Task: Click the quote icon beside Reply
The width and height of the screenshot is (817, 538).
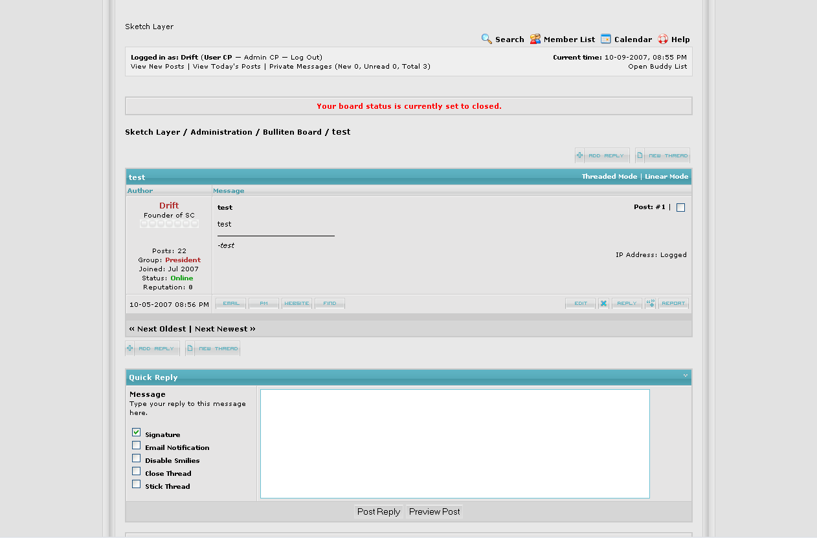Action: [651, 303]
